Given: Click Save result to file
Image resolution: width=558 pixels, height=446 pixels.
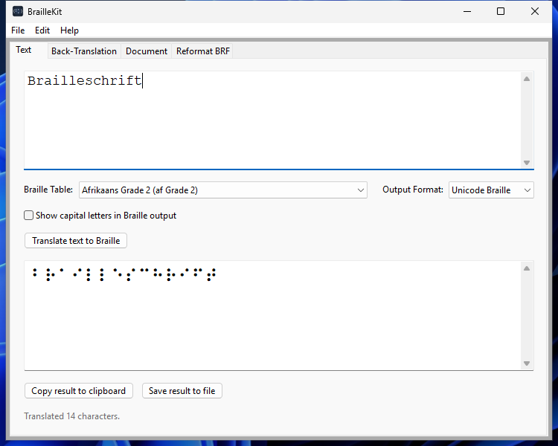Looking at the screenshot, I should (182, 391).
